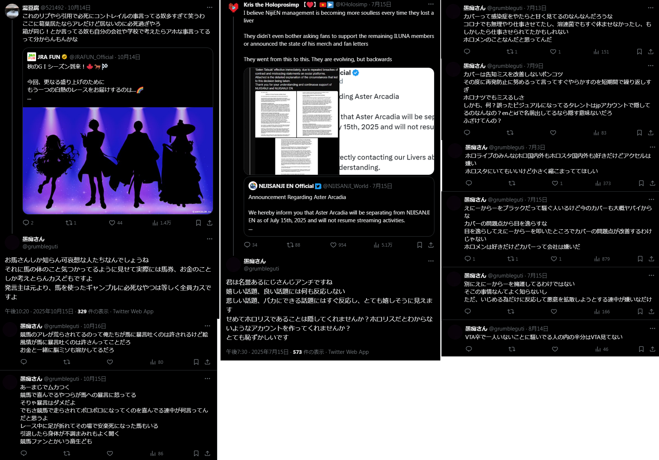Reply to the August 14 VTA tweet
The image size is (659, 460).
tap(469, 349)
